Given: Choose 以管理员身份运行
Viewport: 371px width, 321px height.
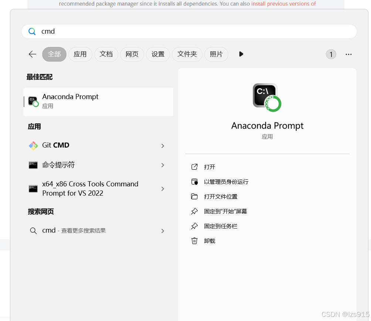Looking at the screenshot, I should [226, 182].
